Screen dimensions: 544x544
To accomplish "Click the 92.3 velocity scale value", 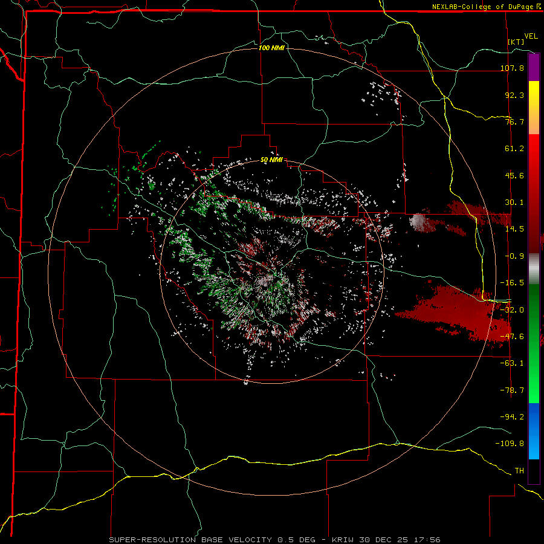I will coord(514,95).
